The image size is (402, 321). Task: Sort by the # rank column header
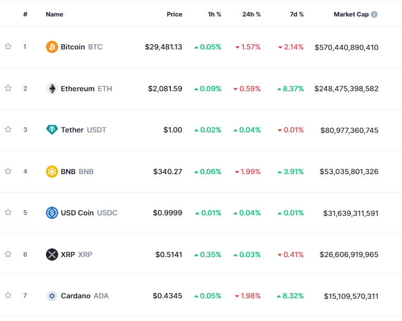click(x=25, y=14)
